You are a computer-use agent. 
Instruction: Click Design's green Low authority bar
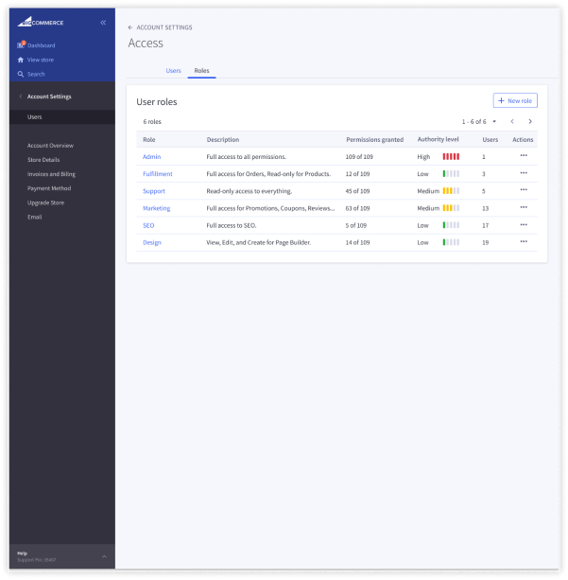click(x=451, y=242)
